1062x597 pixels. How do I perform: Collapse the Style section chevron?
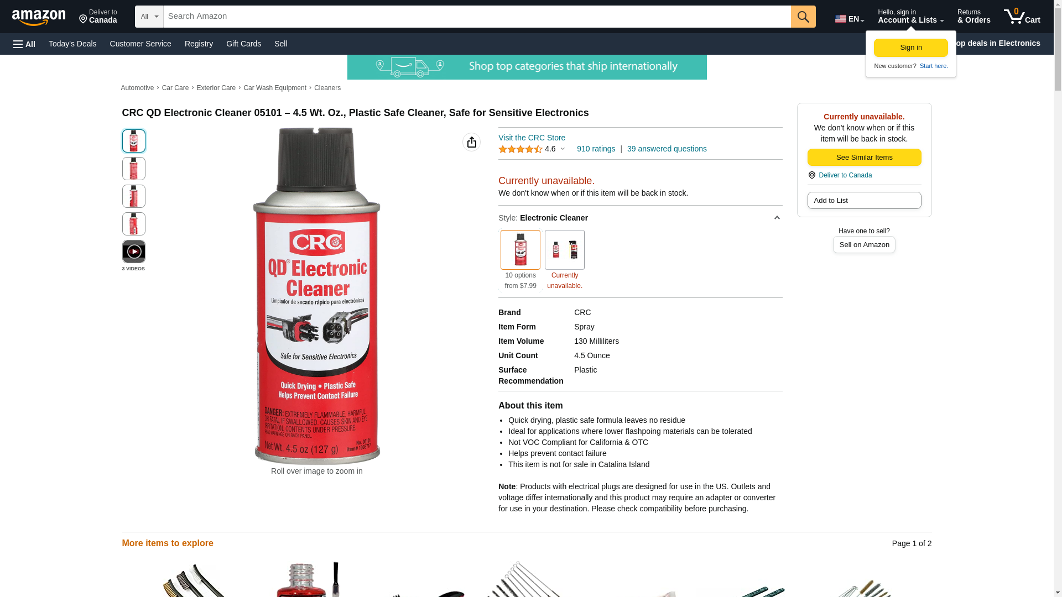point(777,218)
